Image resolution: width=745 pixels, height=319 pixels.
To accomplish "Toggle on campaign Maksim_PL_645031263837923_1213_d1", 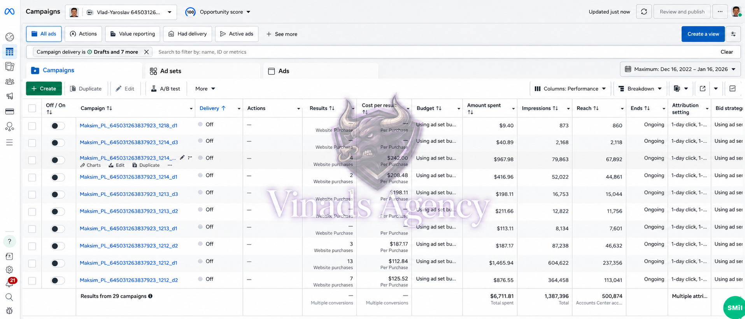I will point(58,229).
